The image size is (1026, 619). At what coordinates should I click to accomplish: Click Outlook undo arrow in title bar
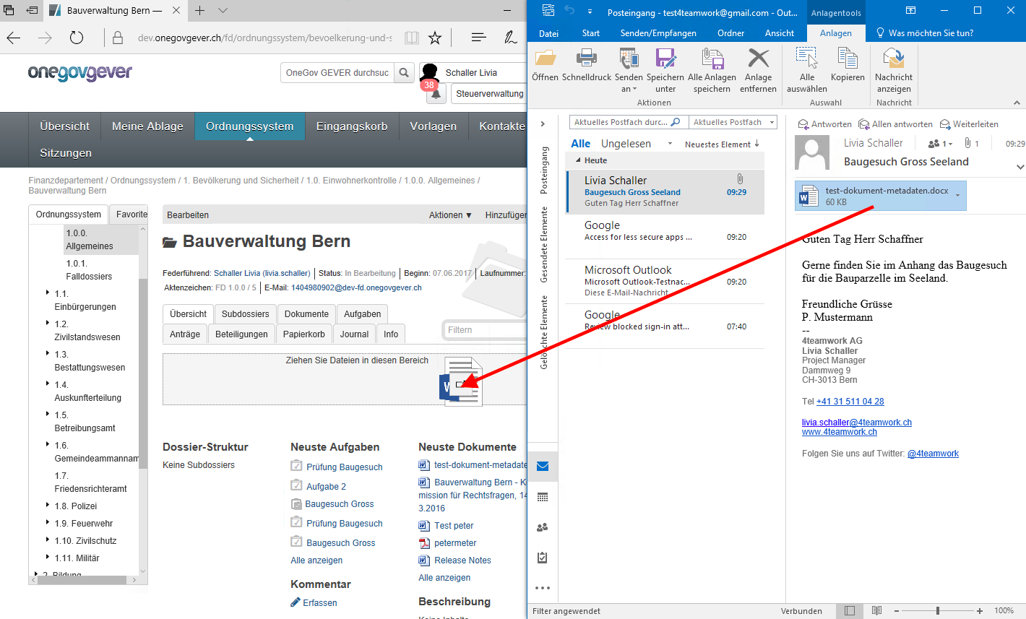[569, 12]
